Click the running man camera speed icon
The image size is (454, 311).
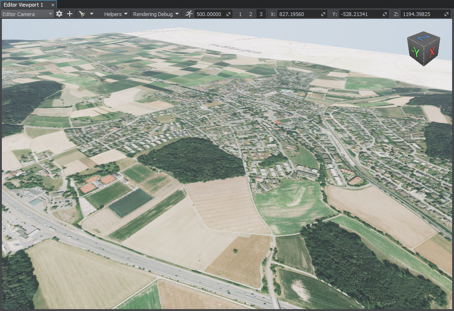click(189, 14)
